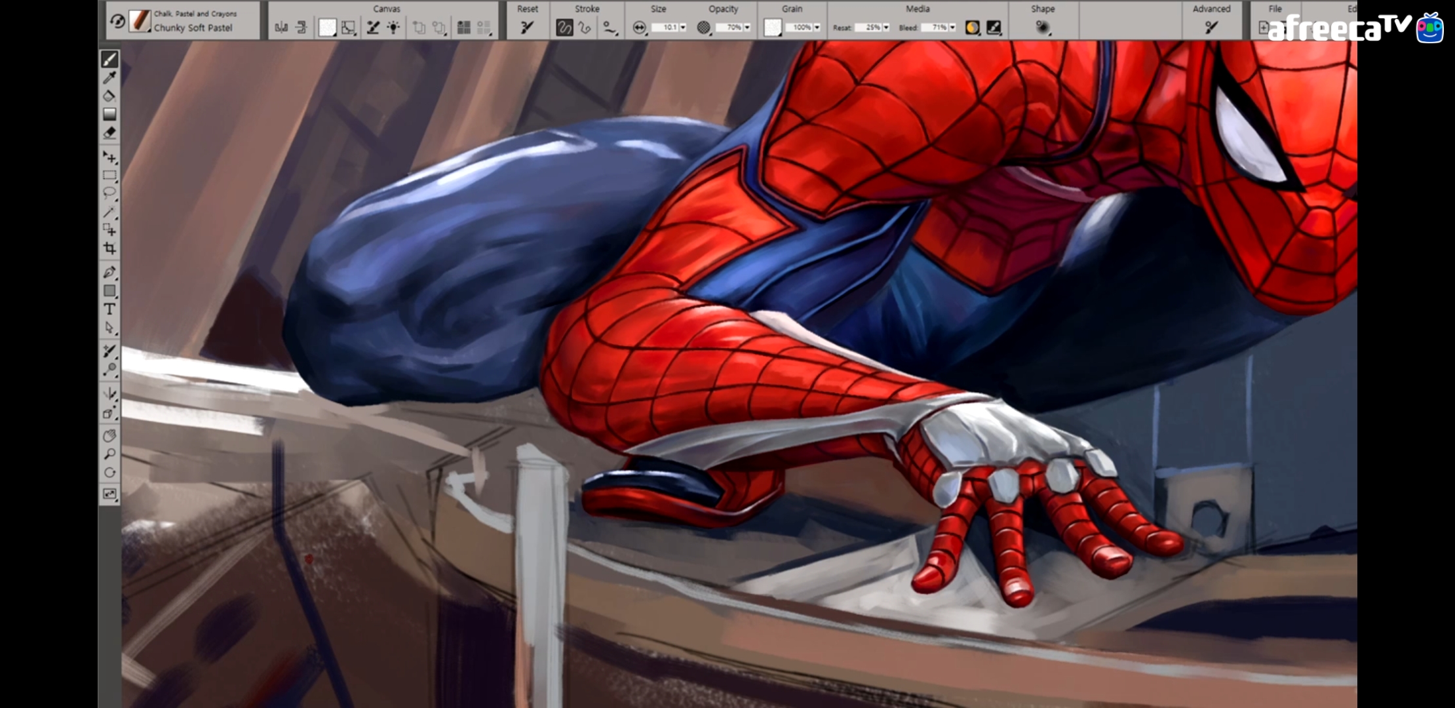Enable Freehand Strokes mode
Image resolution: width=1455 pixels, height=708 pixels.
(x=564, y=28)
